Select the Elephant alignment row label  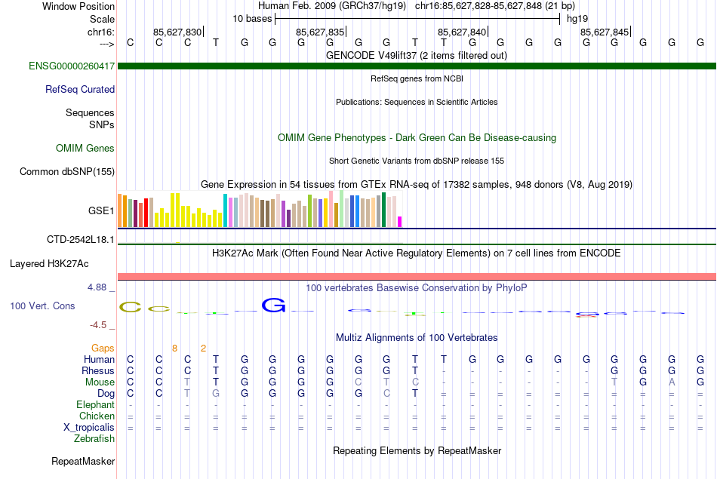(95, 404)
